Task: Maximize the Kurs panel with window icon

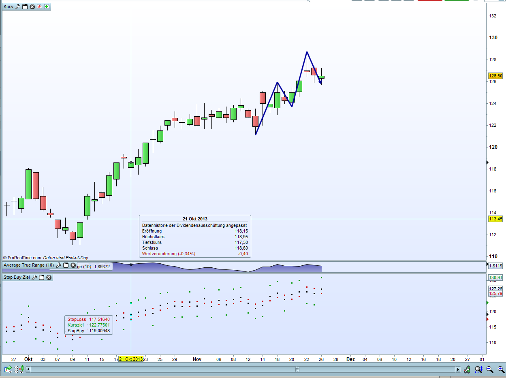Action: (x=25, y=7)
